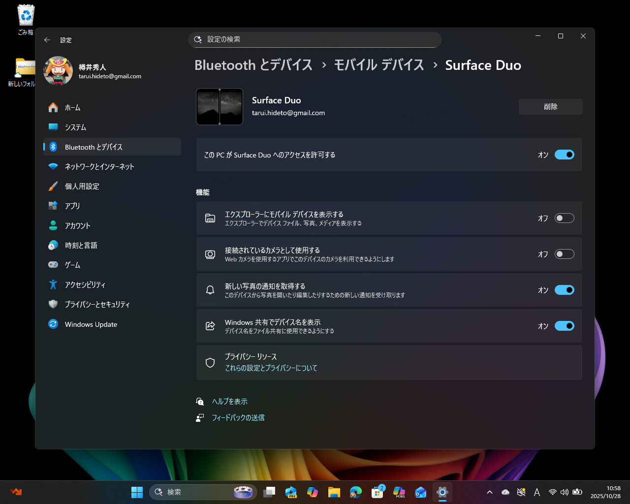Click the account email tarui.hideto@gmail.com under Surface Duo

click(288, 113)
